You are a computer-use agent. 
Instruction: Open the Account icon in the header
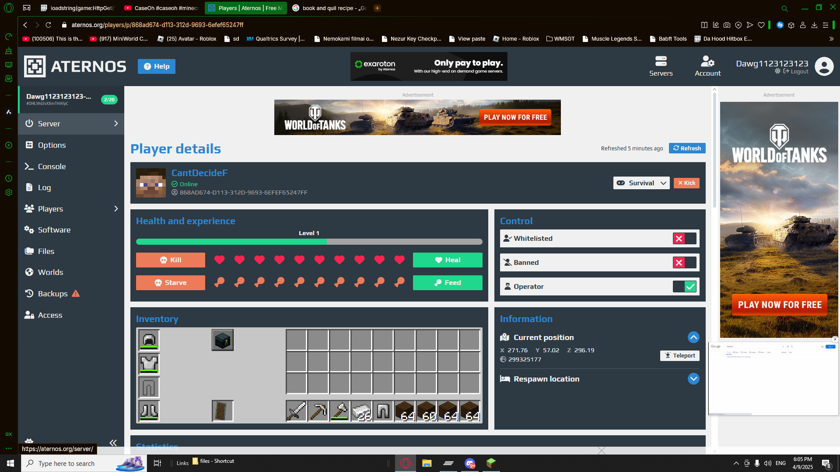(x=707, y=66)
